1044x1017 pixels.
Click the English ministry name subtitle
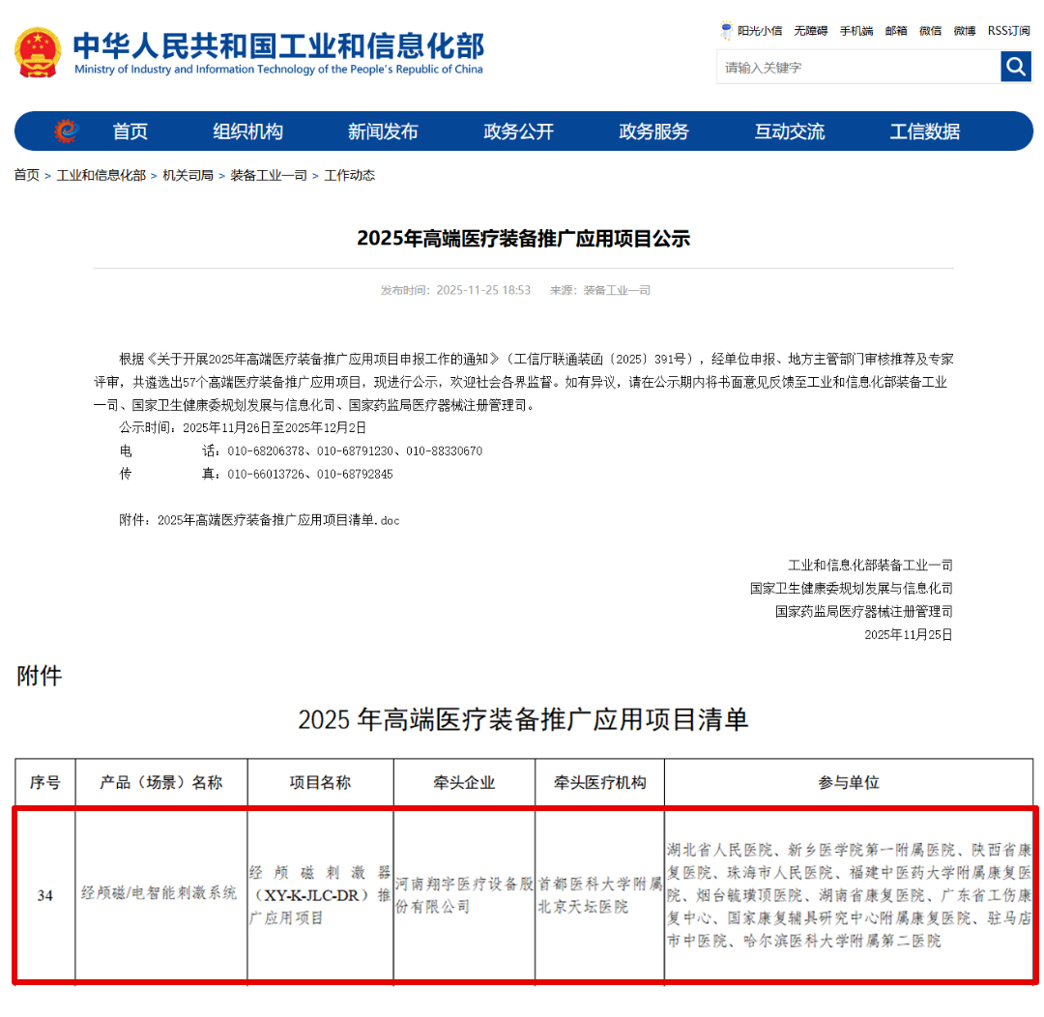point(278,70)
